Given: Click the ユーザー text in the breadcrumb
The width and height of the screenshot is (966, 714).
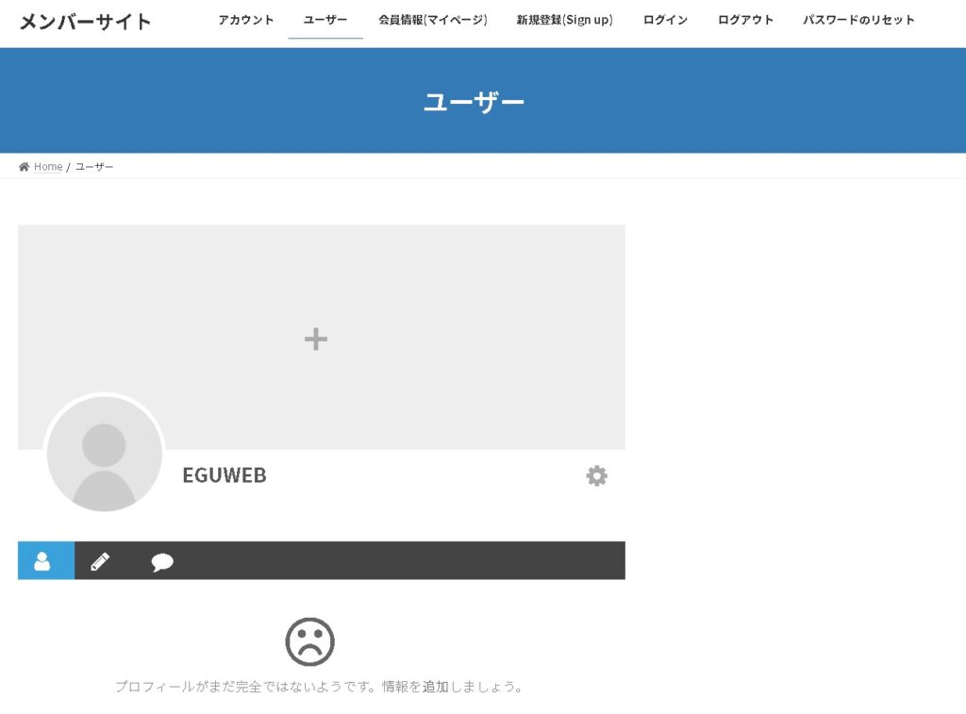Looking at the screenshot, I should coord(94,167).
